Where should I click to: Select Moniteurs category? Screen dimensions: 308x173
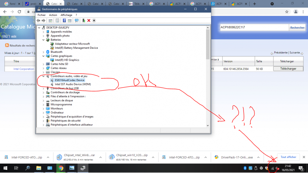pyautogui.click(x=57, y=108)
